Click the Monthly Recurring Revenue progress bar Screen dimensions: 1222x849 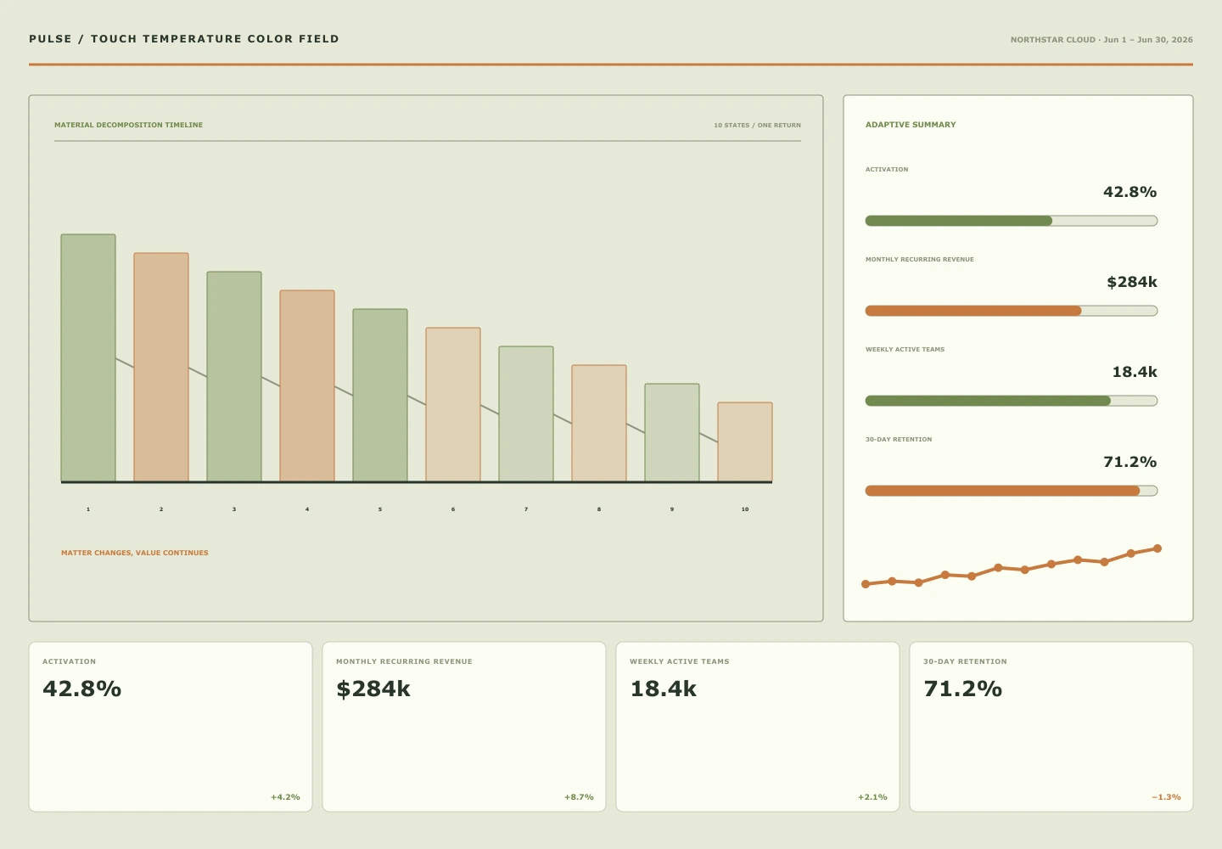[x=1012, y=311]
